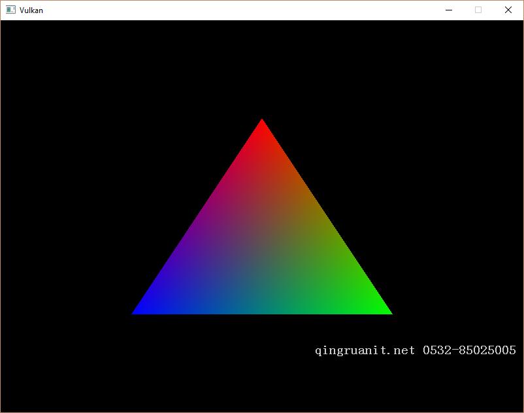The height and width of the screenshot is (413, 524).
Task: Click the qingruanit.net watermark text
Action: [x=363, y=350]
